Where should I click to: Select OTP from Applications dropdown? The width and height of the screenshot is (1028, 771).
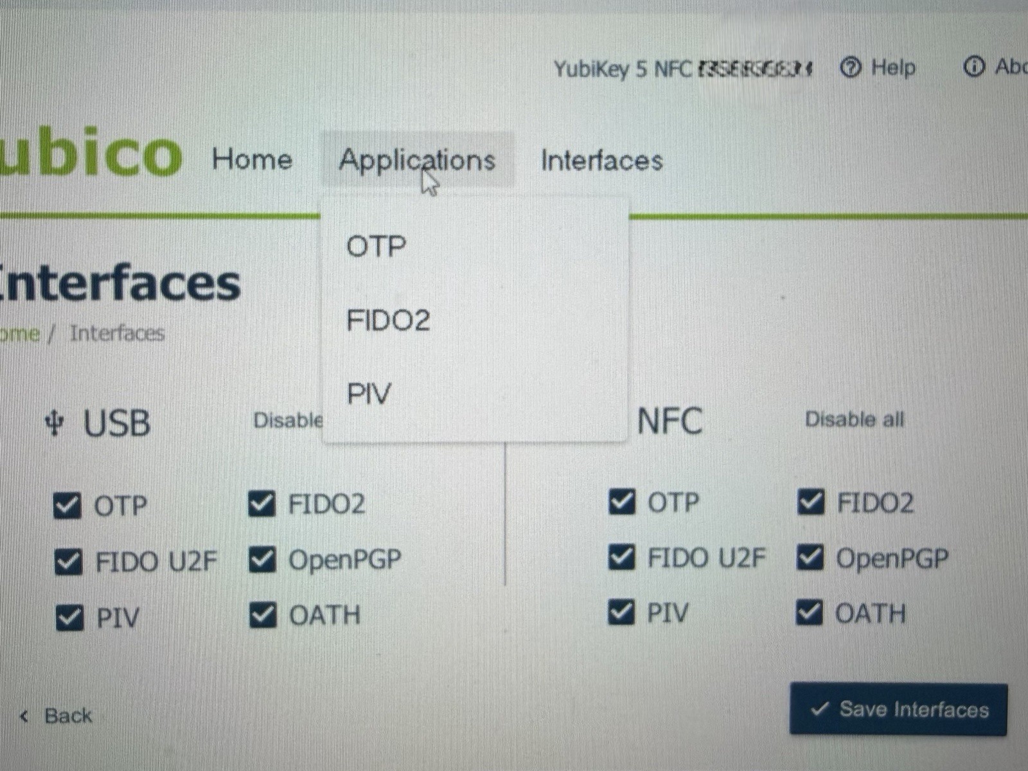(x=377, y=246)
